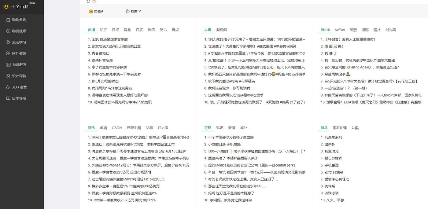
Task: Switch to the 网易 tab
Action: click(127, 30)
